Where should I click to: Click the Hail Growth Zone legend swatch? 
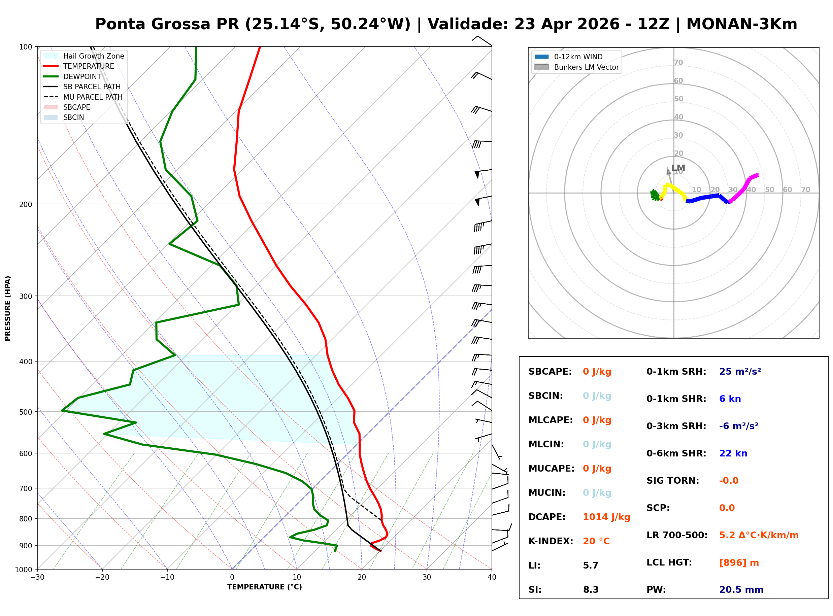click(51, 56)
